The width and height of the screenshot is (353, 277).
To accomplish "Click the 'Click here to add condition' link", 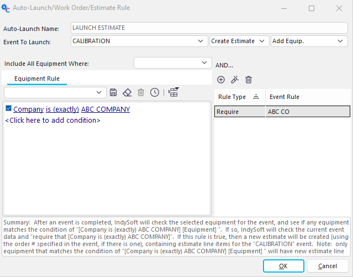I will (52, 120).
